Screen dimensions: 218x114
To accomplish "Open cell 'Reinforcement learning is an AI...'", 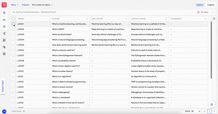I will click(x=149, y=45).
